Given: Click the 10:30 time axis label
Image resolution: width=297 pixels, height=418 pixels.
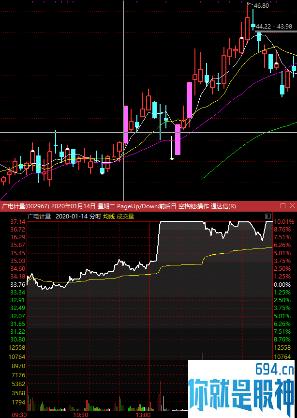Looking at the screenshot, I should tap(81, 415).
